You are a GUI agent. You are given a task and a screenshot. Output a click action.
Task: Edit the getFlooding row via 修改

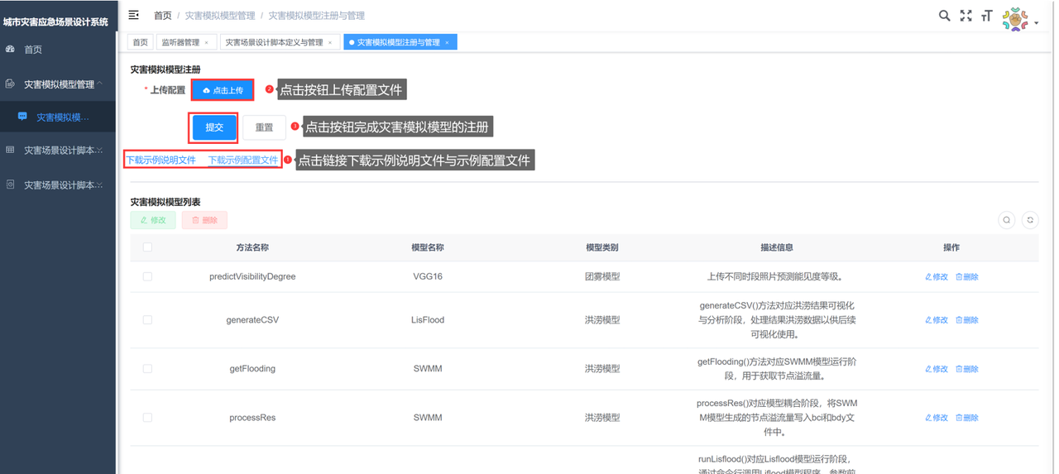pos(937,369)
